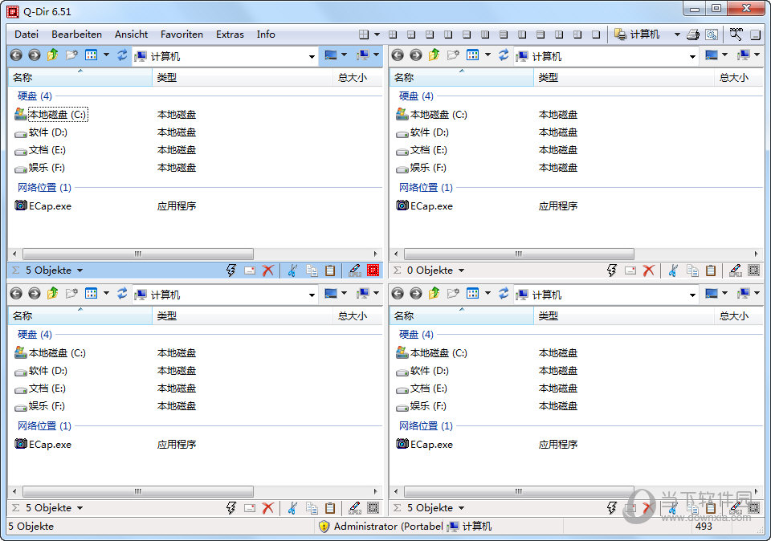Viewport: 771px width, 541px height.
Task: Go back in the top-right pane
Action: (398, 55)
